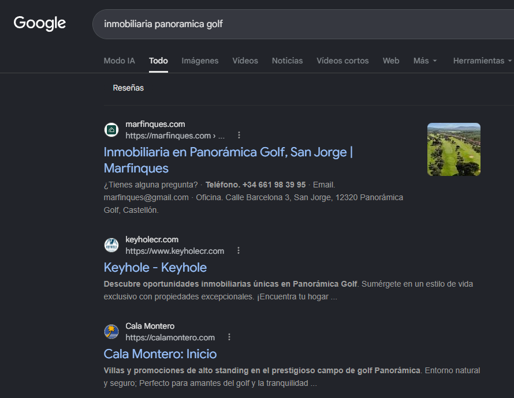Click the Reseñas filter chip
Viewport: 514px width, 398px height.
[x=128, y=88]
